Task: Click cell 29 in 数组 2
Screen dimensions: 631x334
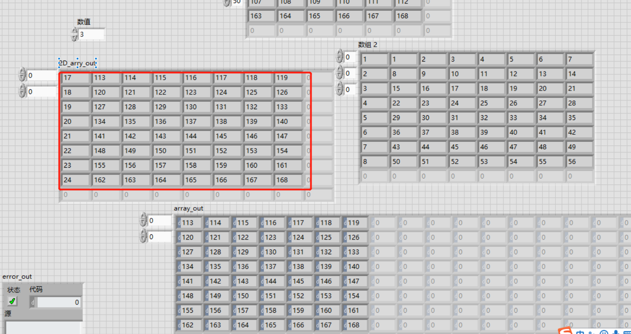Action: [404, 118]
